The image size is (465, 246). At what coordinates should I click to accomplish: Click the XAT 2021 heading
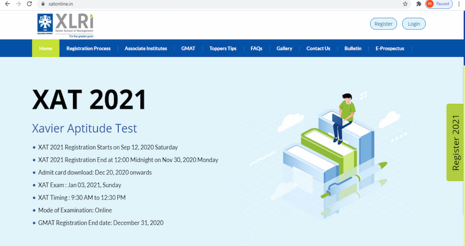point(89,100)
